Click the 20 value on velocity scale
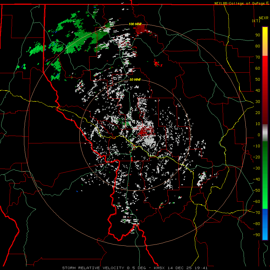The image size is (270, 270). tap(258, 113)
